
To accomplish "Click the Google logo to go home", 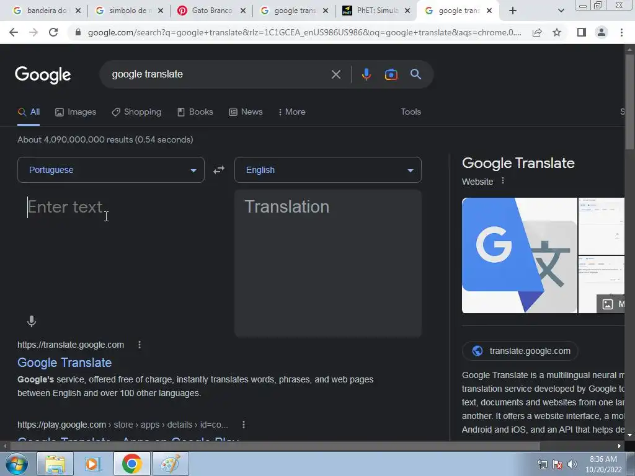I will pyautogui.click(x=43, y=75).
